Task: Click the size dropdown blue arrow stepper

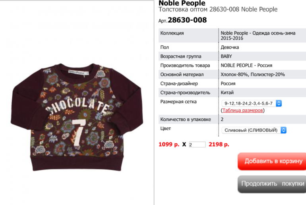Action: [x=279, y=103]
